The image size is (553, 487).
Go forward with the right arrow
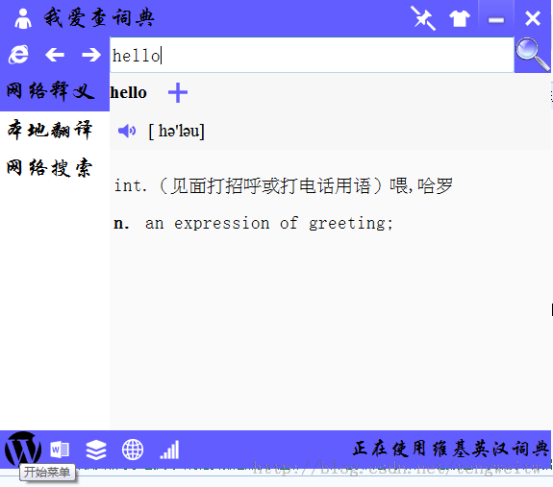[91, 55]
